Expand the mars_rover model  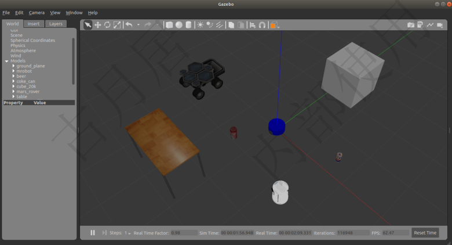click(x=13, y=92)
